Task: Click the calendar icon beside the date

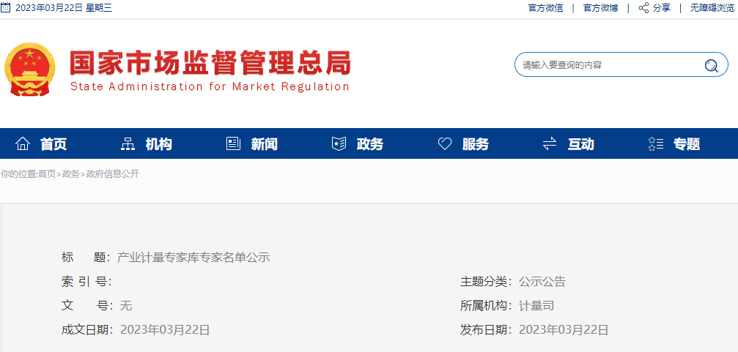Action: pos(5,7)
